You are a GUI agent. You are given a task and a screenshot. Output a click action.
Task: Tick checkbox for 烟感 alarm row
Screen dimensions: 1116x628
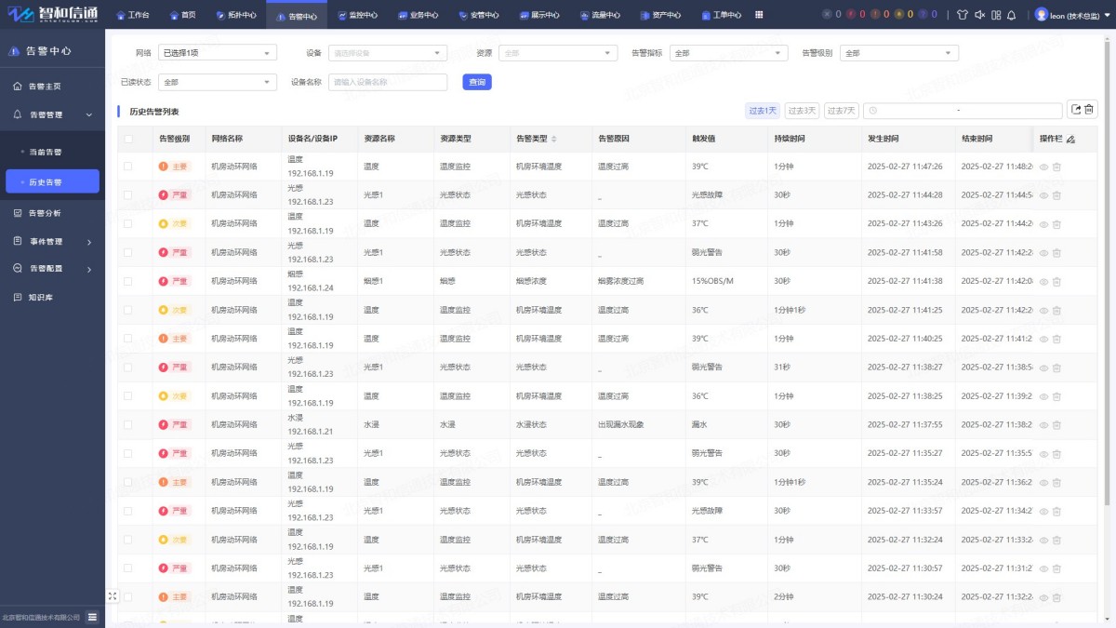point(128,282)
